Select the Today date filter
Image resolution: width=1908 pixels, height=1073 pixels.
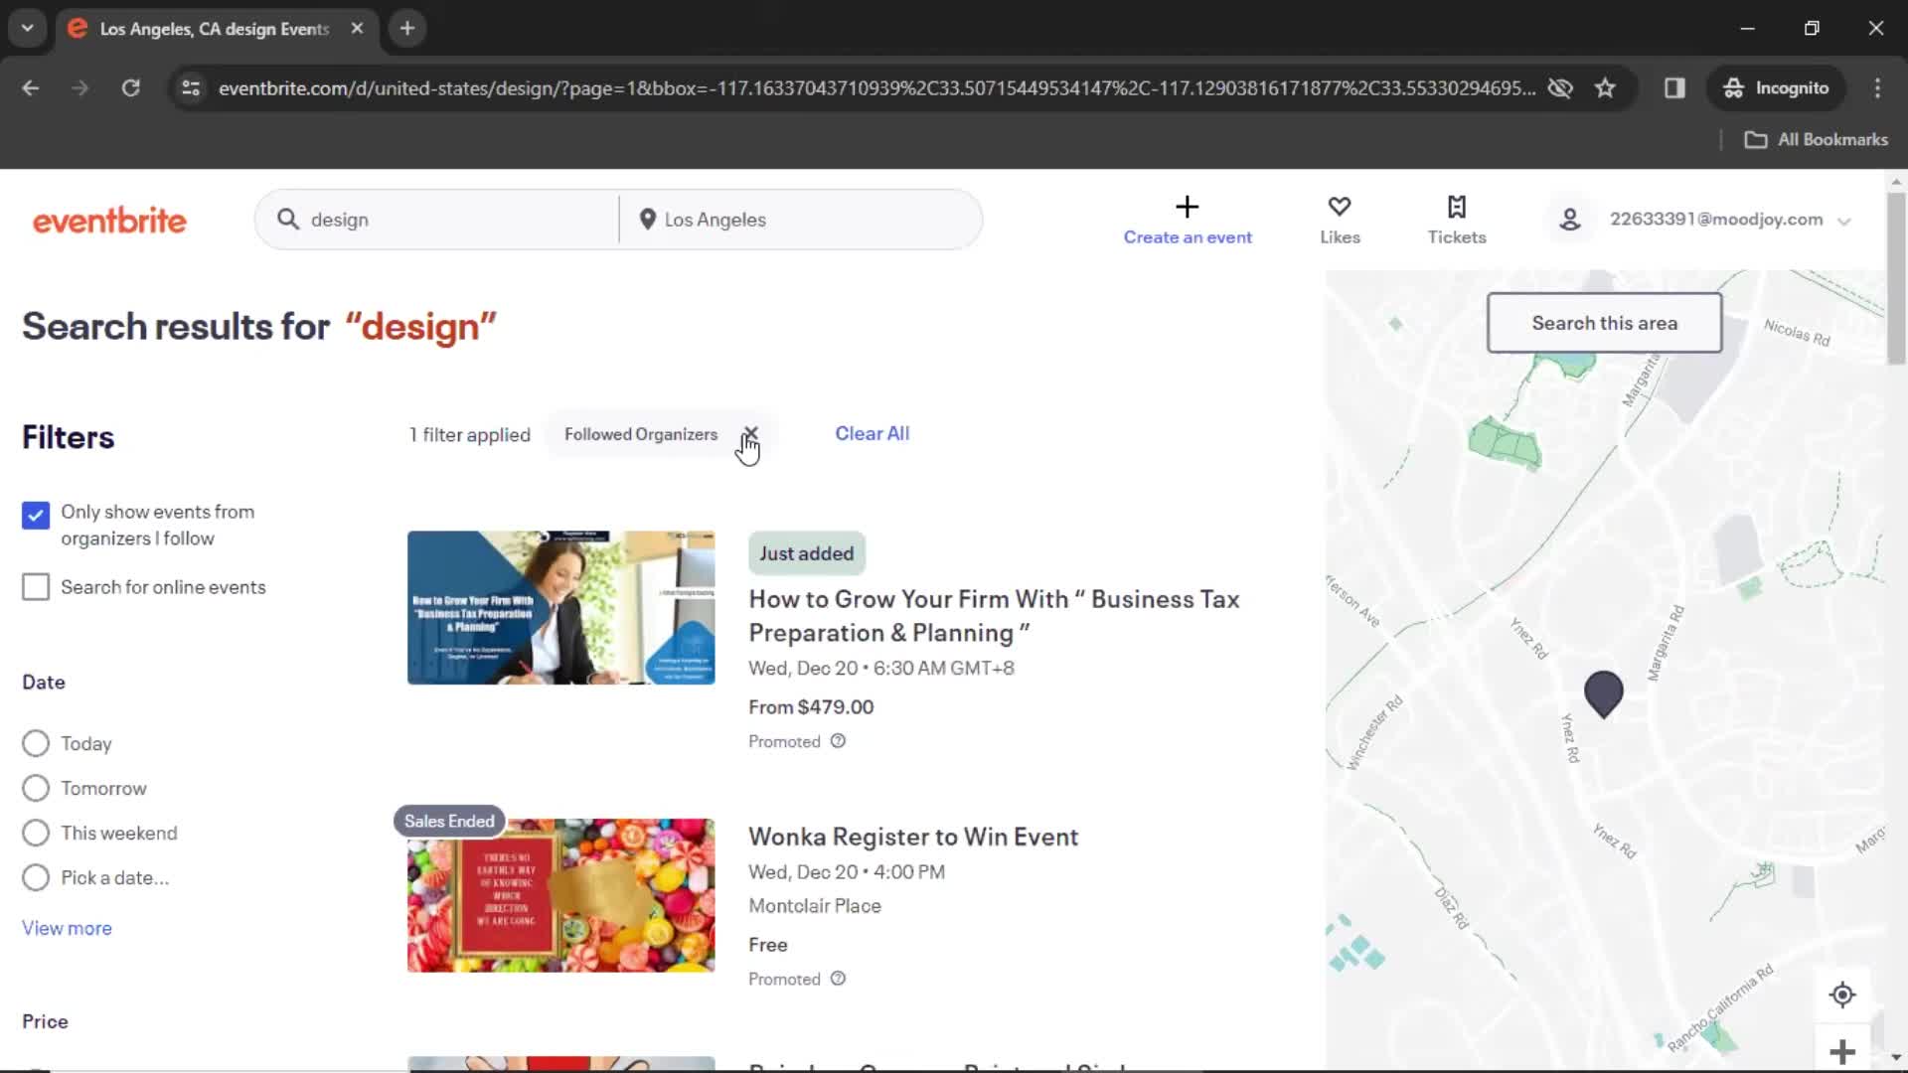pos(36,743)
